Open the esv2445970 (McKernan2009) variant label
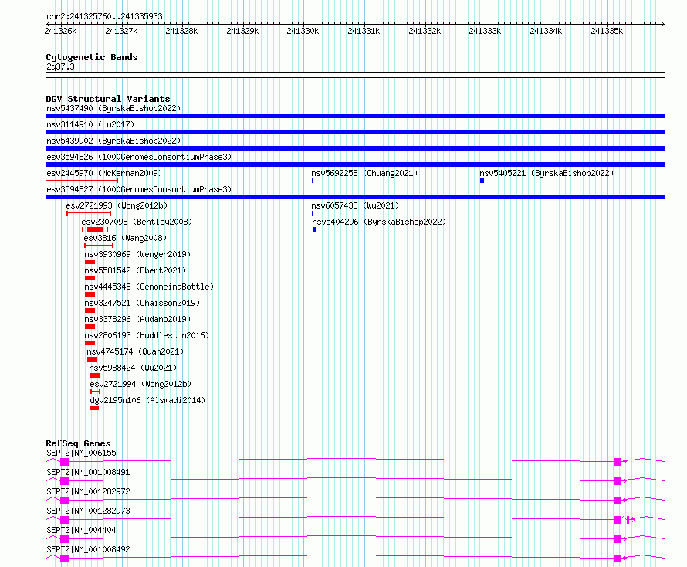 coord(104,173)
